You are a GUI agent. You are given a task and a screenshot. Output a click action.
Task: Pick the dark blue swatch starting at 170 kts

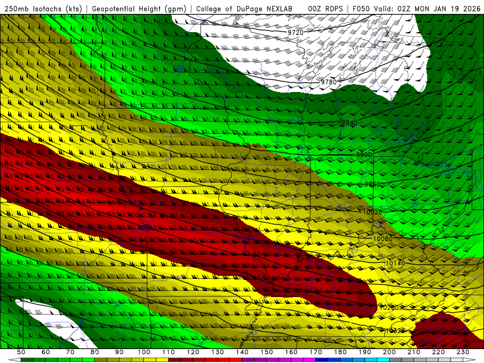pyautogui.click(x=322, y=359)
